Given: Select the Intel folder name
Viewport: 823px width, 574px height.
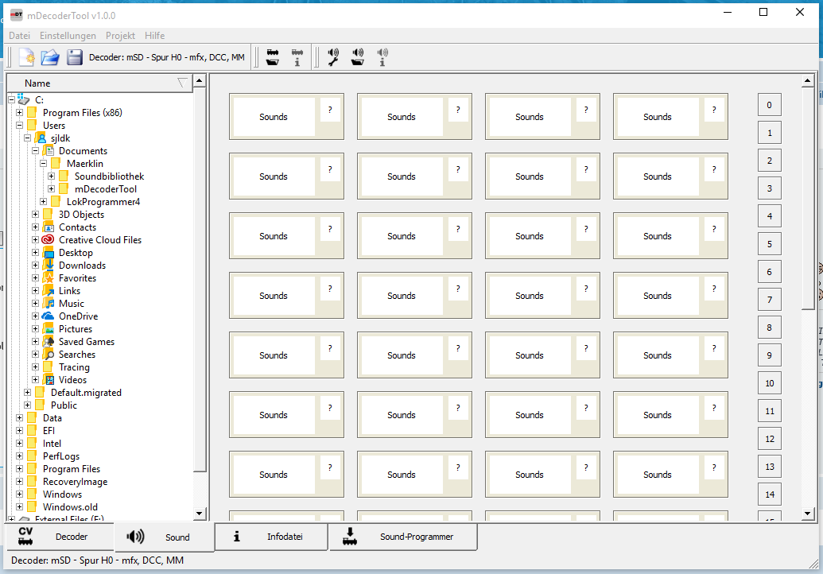Looking at the screenshot, I should 52,444.
